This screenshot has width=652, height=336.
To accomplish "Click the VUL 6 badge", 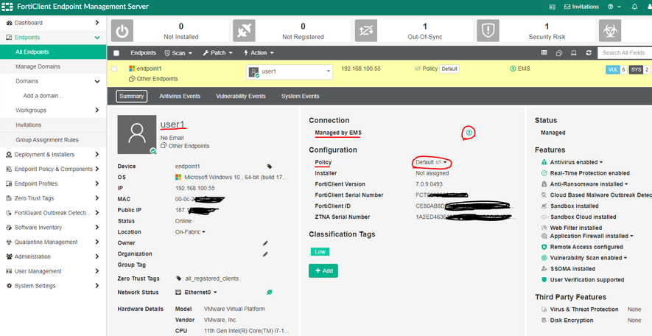I will tap(616, 69).
